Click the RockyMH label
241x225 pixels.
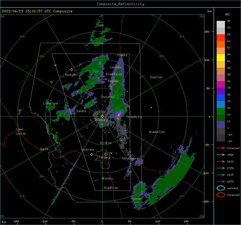click(71, 75)
